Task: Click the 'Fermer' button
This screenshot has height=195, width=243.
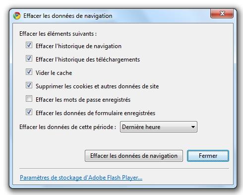Action: [x=208, y=156]
